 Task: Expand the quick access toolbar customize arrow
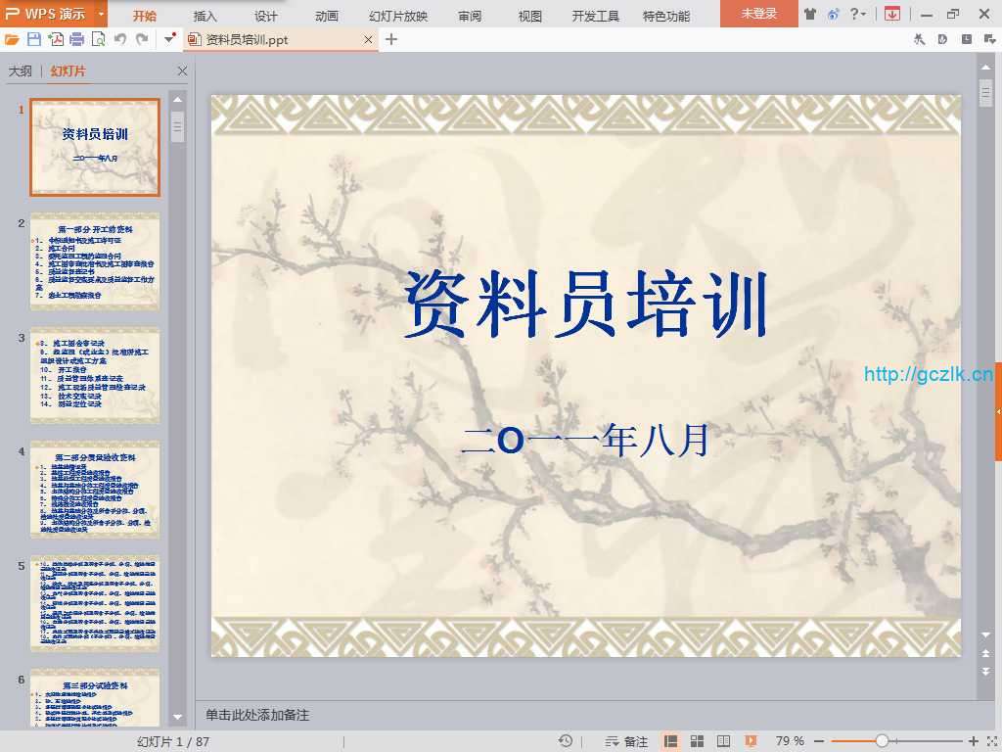(x=170, y=39)
